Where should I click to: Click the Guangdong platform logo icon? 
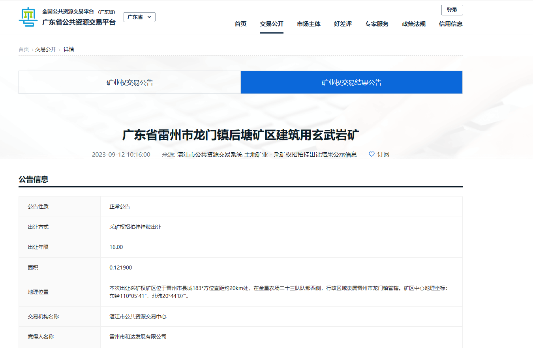(x=28, y=17)
